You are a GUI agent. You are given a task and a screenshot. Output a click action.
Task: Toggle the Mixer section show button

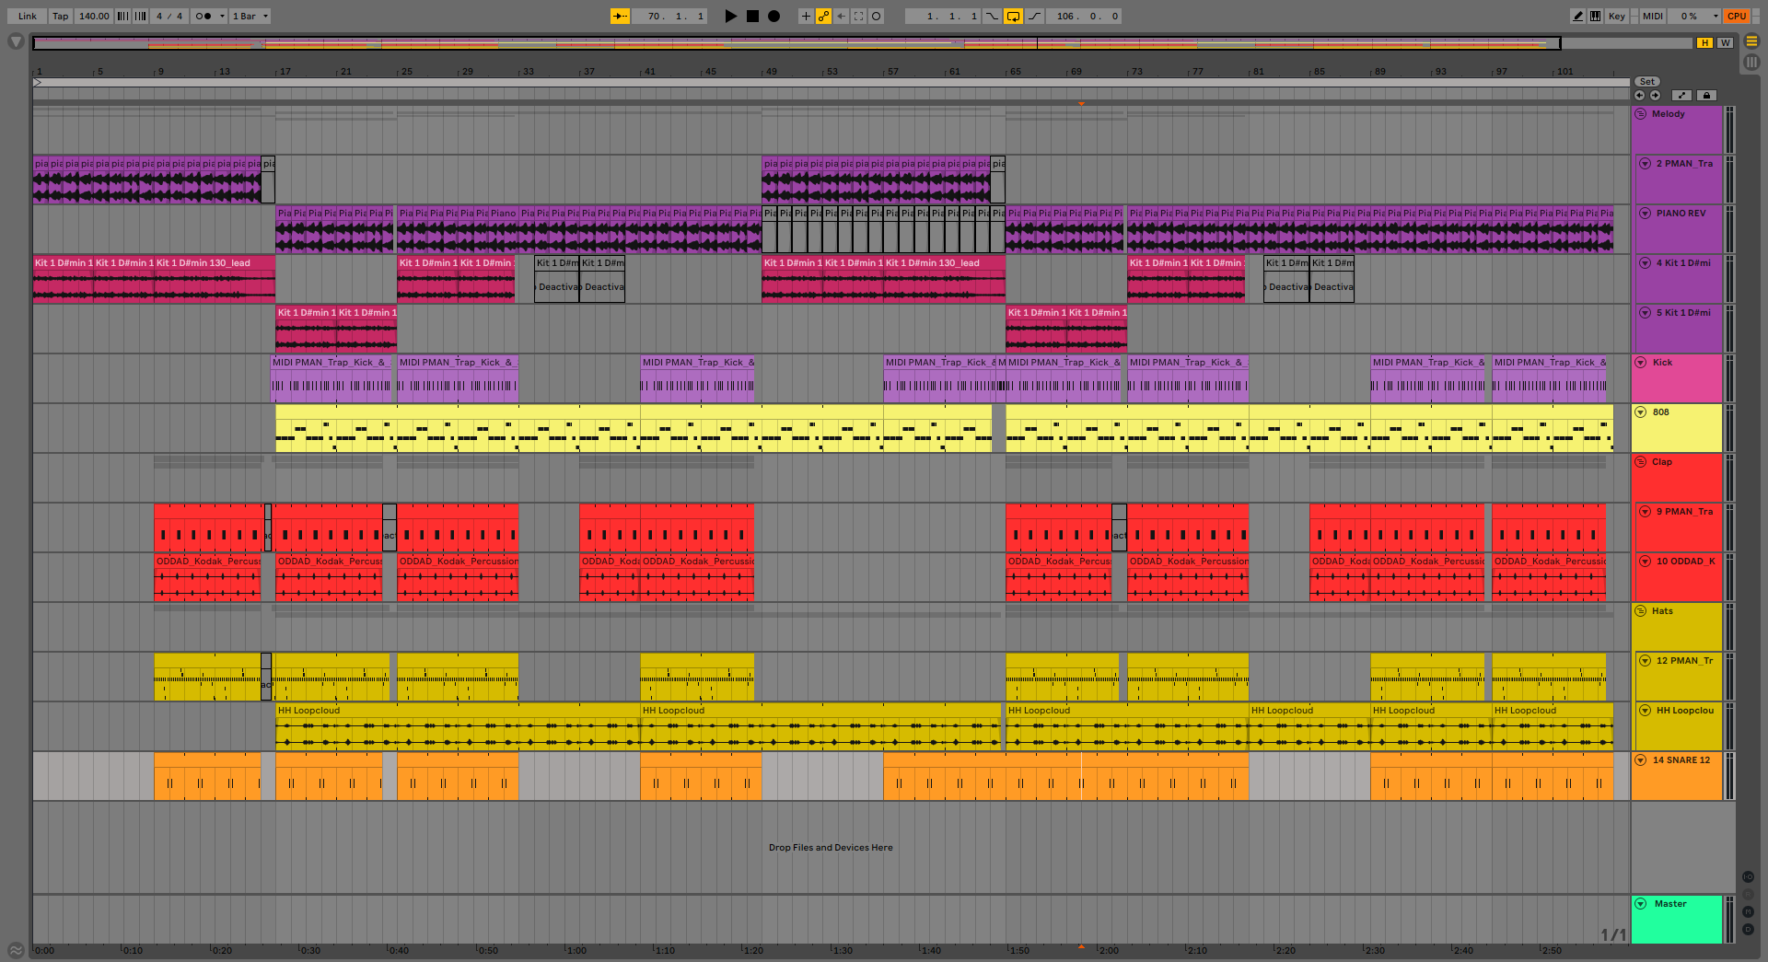pyautogui.click(x=1748, y=911)
